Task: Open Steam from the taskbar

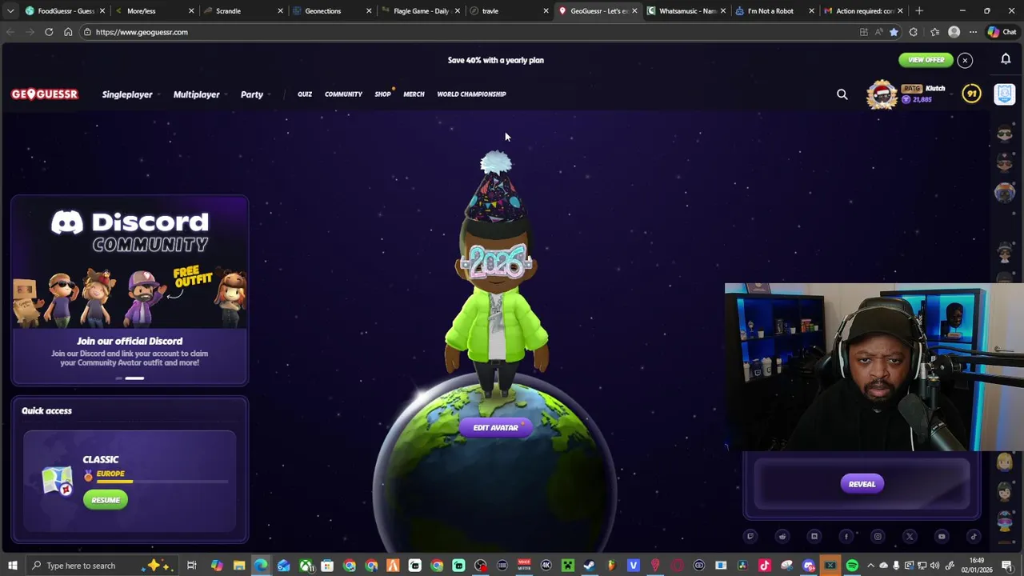Action: click(x=590, y=566)
